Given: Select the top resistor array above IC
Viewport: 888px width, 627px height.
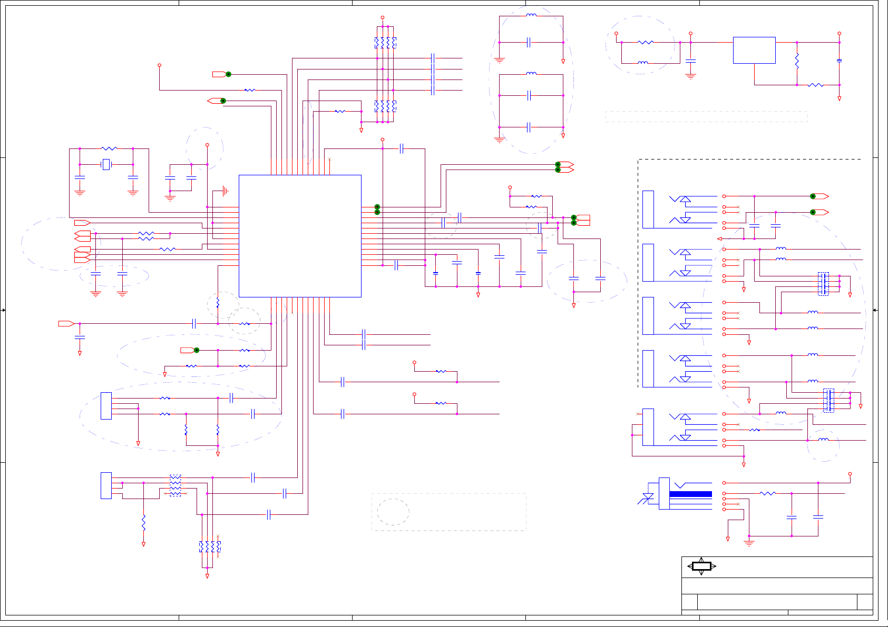Looking at the screenshot, I should point(385,43).
